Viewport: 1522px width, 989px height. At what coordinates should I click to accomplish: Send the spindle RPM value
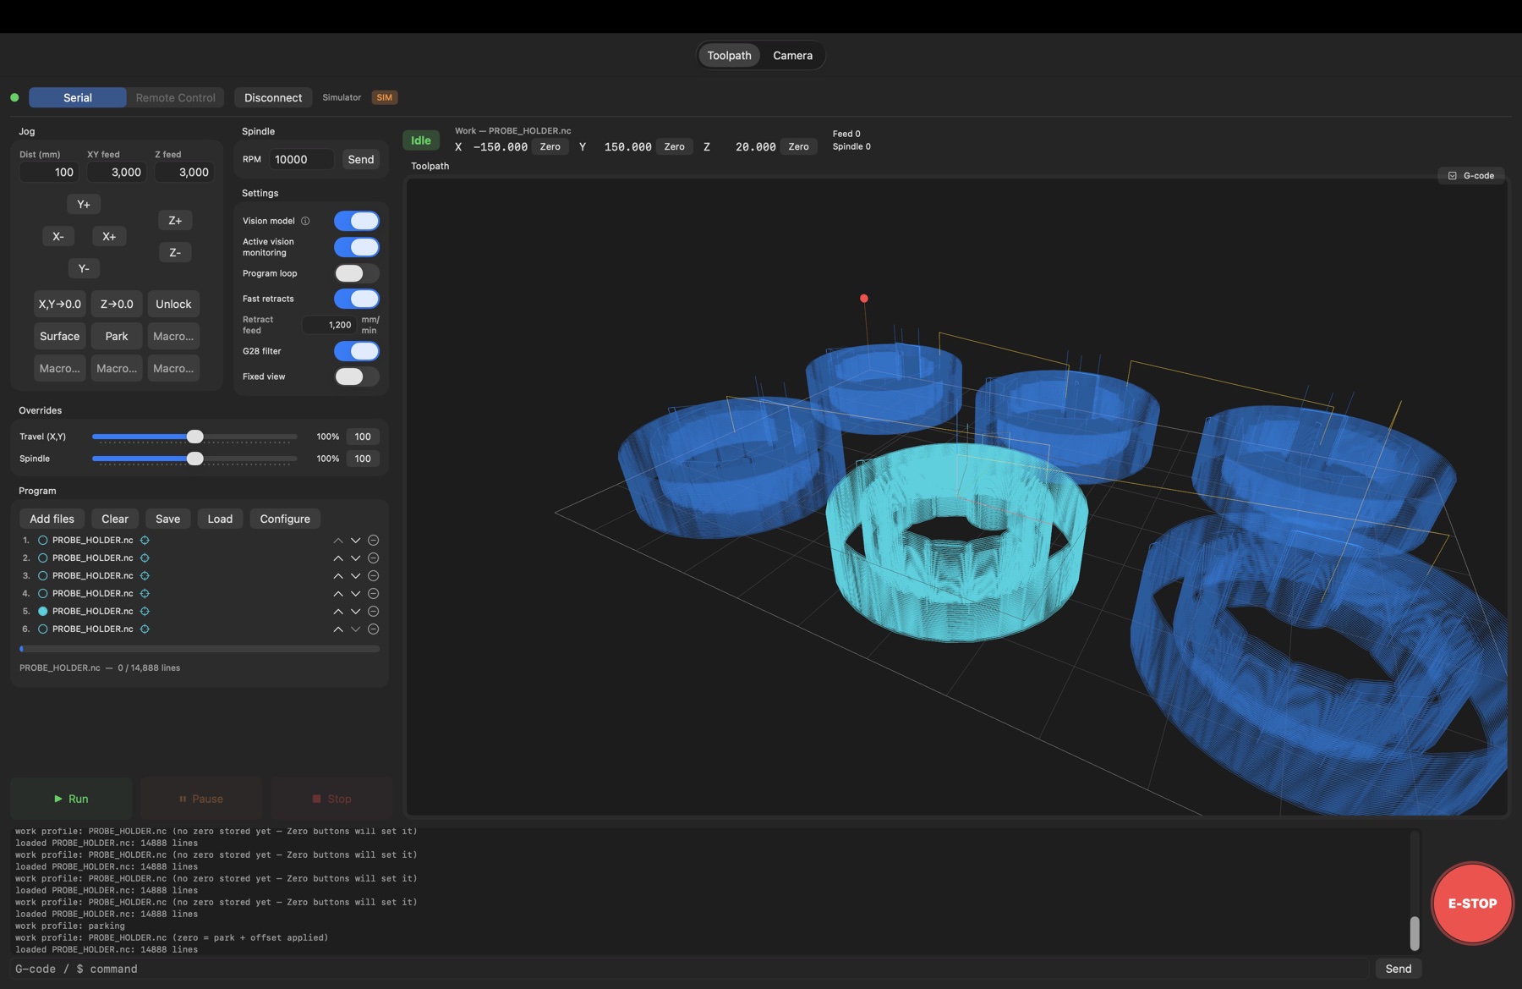[361, 159]
